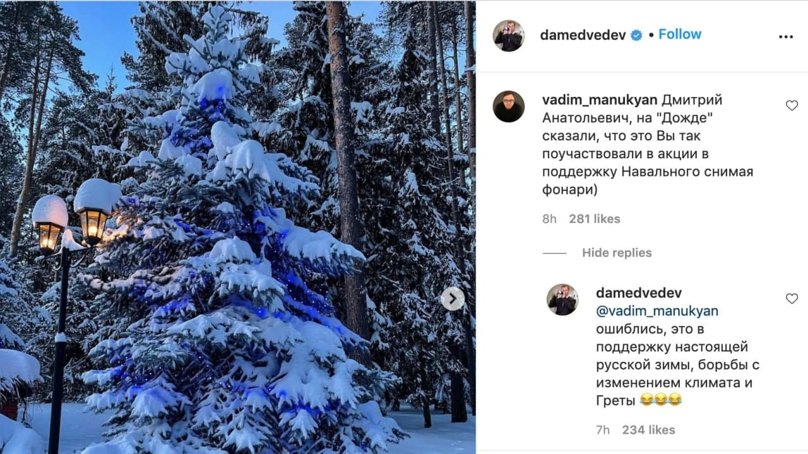Open vadim_manukyan username in comment
This screenshot has height=454, width=808.
click(600, 100)
